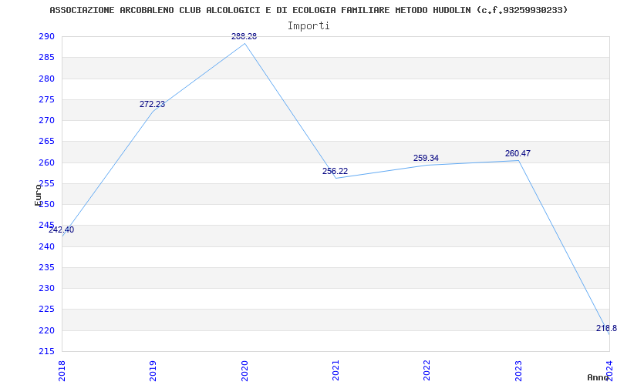
Task: Click the y-axis value 260
Action: tap(46, 162)
